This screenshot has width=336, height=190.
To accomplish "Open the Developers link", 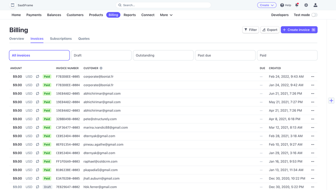I will click(280, 15).
